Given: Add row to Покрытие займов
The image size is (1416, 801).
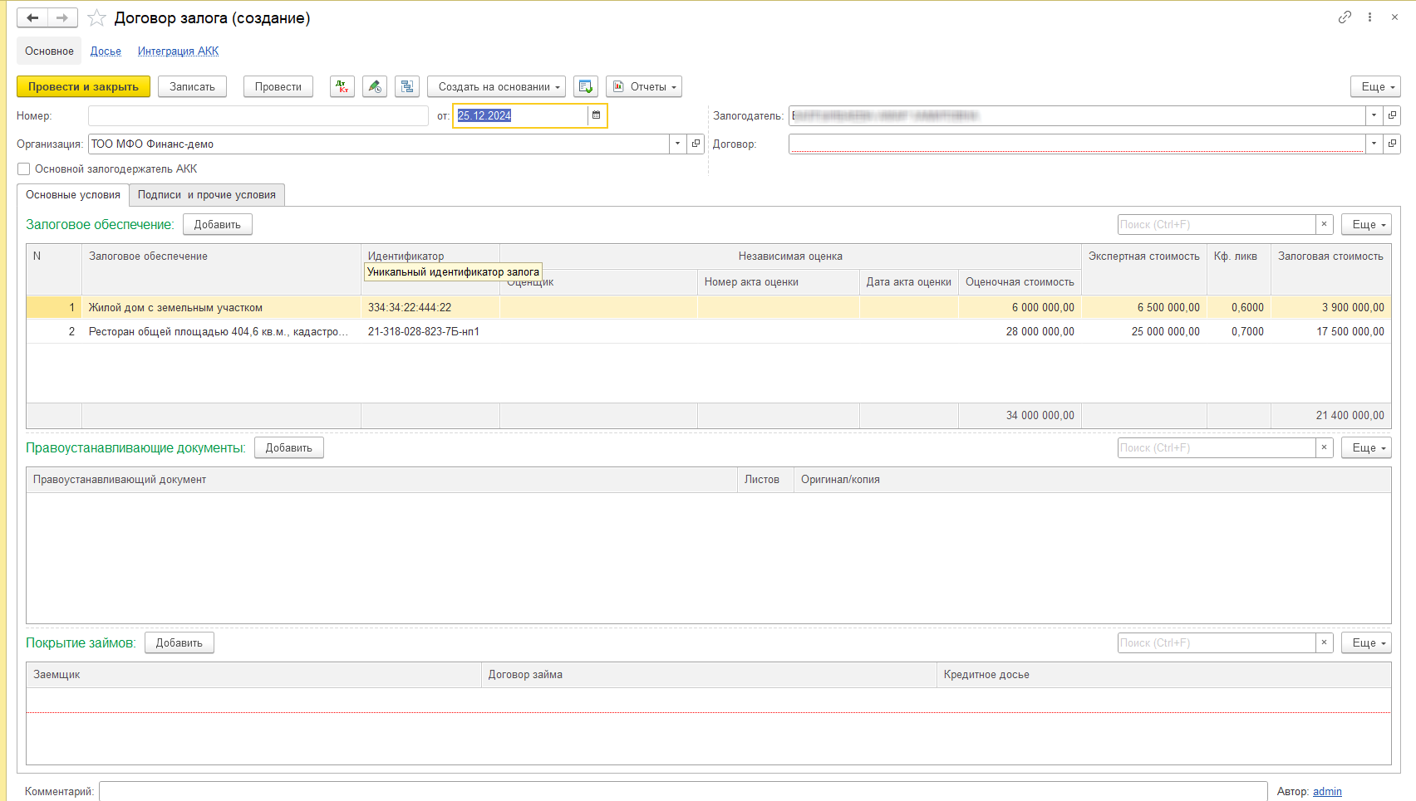Looking at the screenshot, I should tap(179, 642).
